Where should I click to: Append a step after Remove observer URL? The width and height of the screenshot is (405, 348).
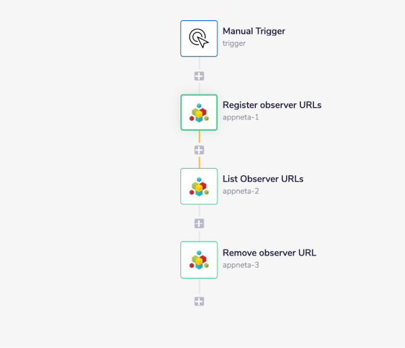click(x=199, y=301)
